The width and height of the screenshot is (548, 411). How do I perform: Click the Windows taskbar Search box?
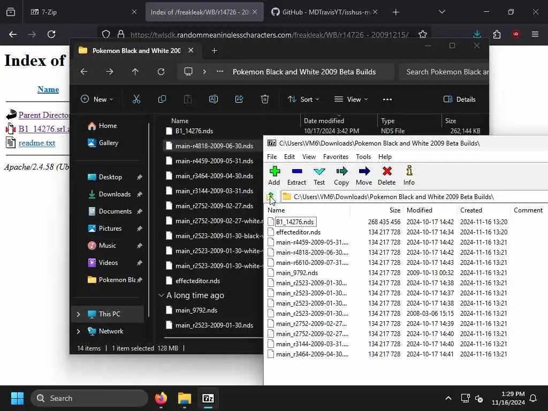(89, 398)
